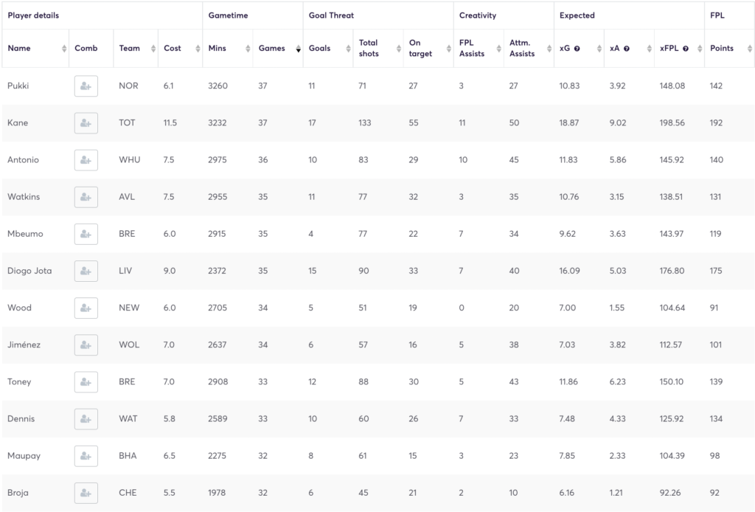
Task: Open the Games column sort control
Action: point(298,48)
